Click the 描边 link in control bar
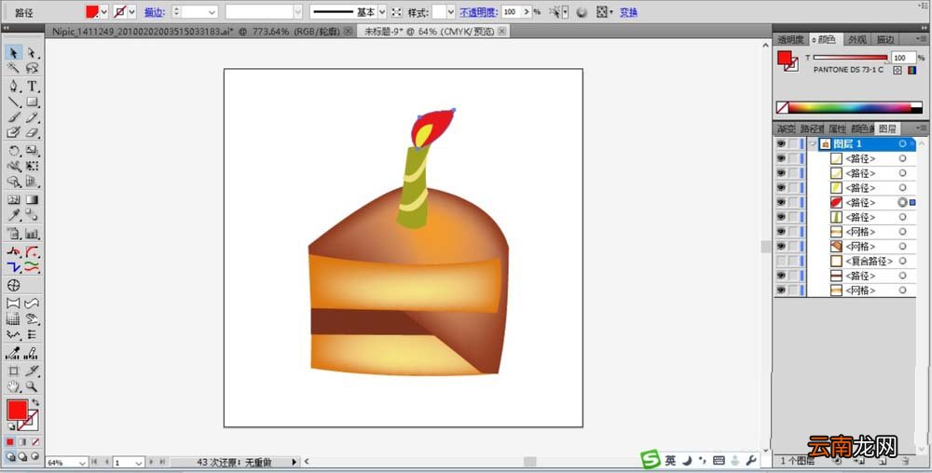Screen dimensions: 932x473 [x=154, y=12]
